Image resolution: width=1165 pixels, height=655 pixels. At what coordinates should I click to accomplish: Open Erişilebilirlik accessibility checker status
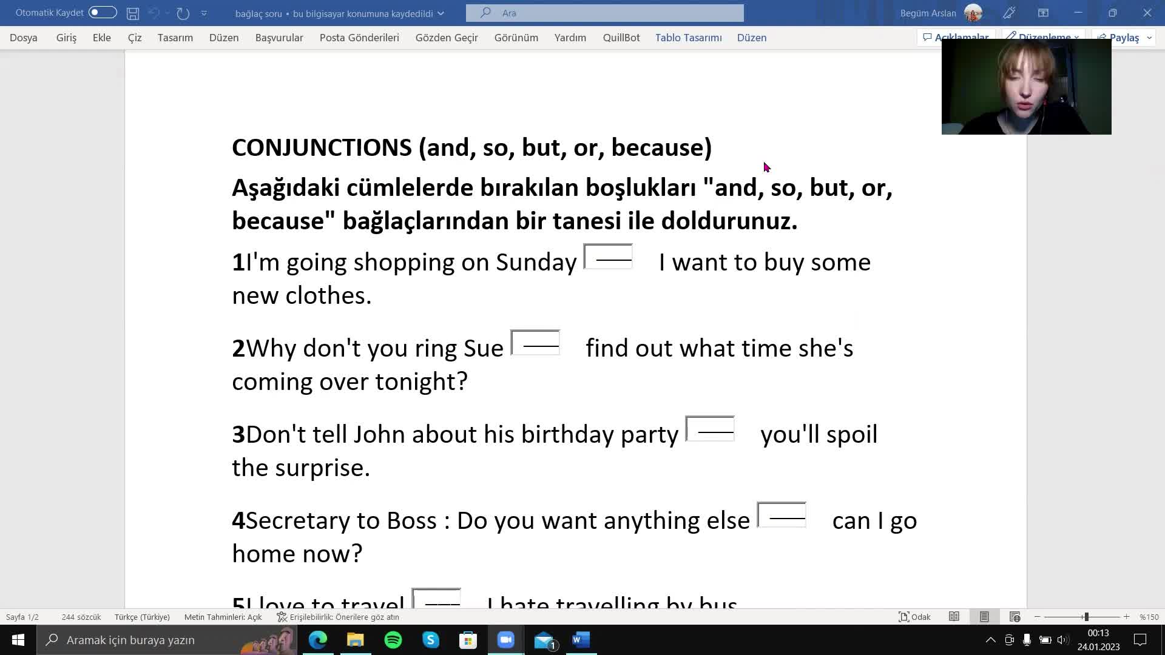pyautogui.click(x=338, y=617)
